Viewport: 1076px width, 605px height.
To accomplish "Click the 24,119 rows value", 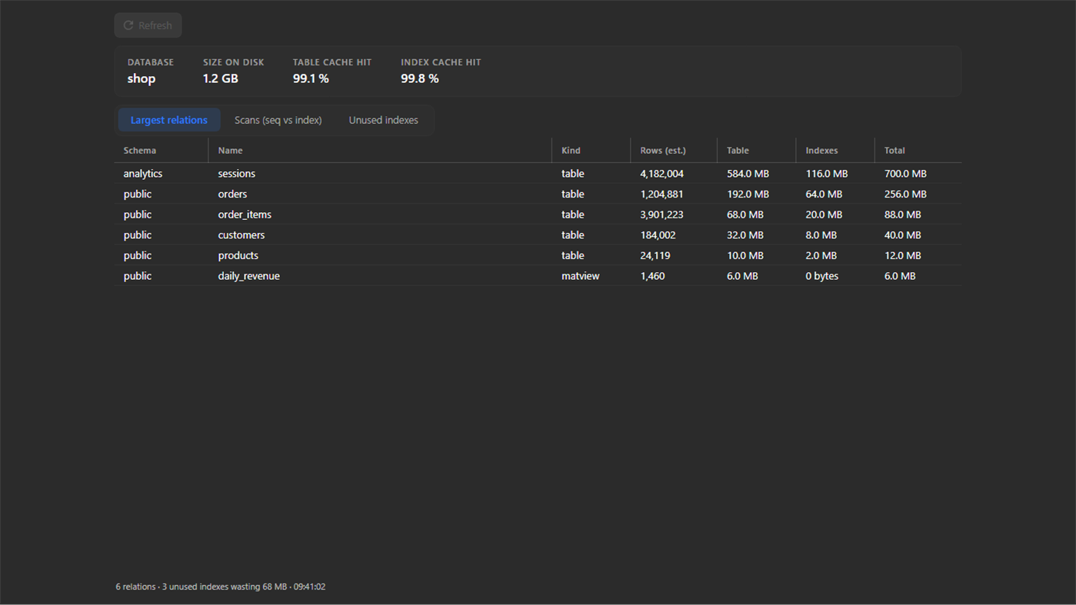I will point(655,255).
